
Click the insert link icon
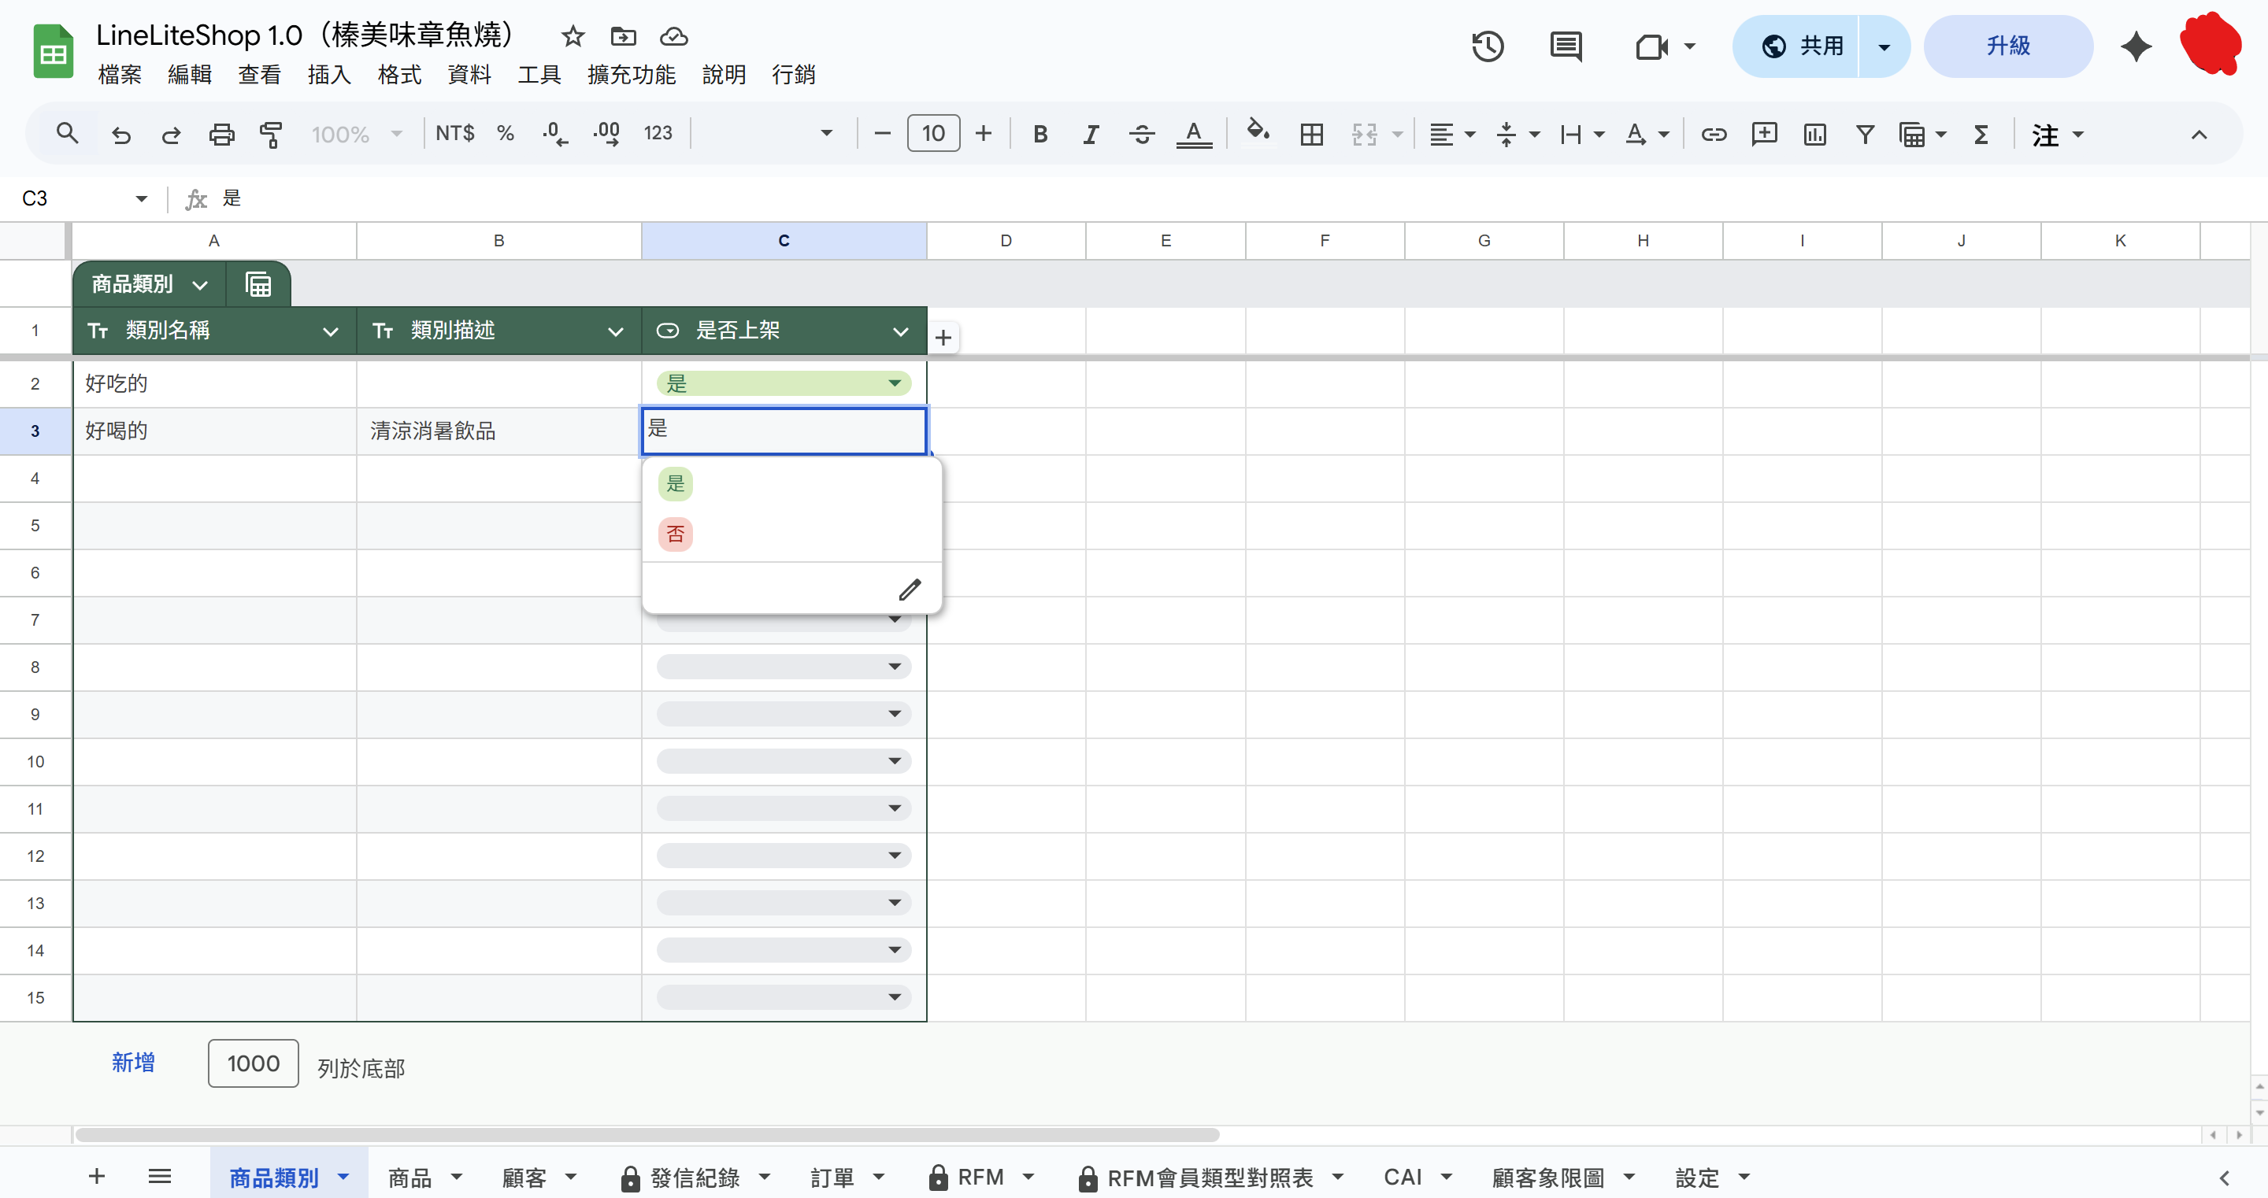tap(1714, 134)
